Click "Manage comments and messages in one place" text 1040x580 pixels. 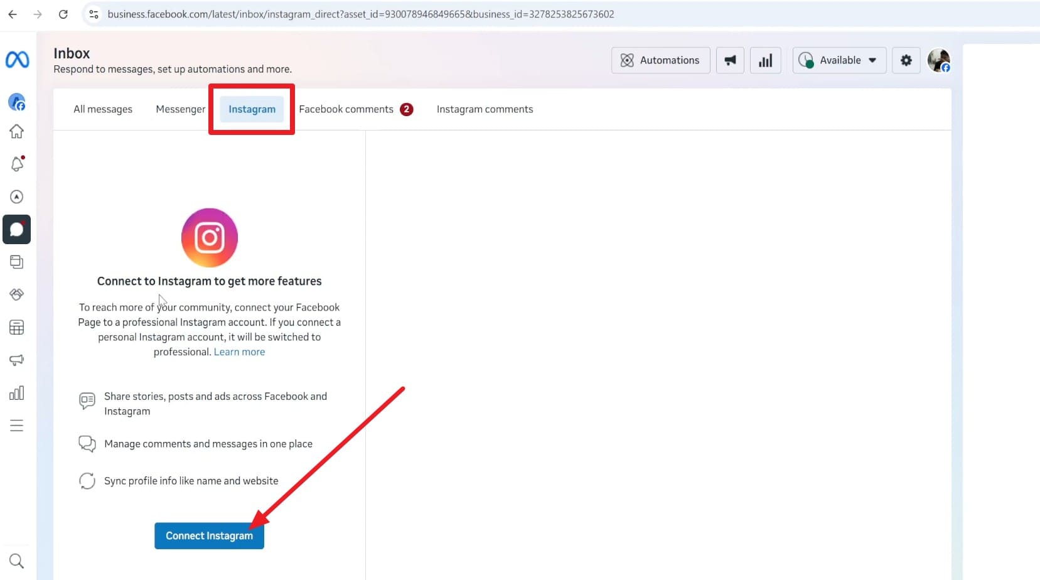[208, 444]
